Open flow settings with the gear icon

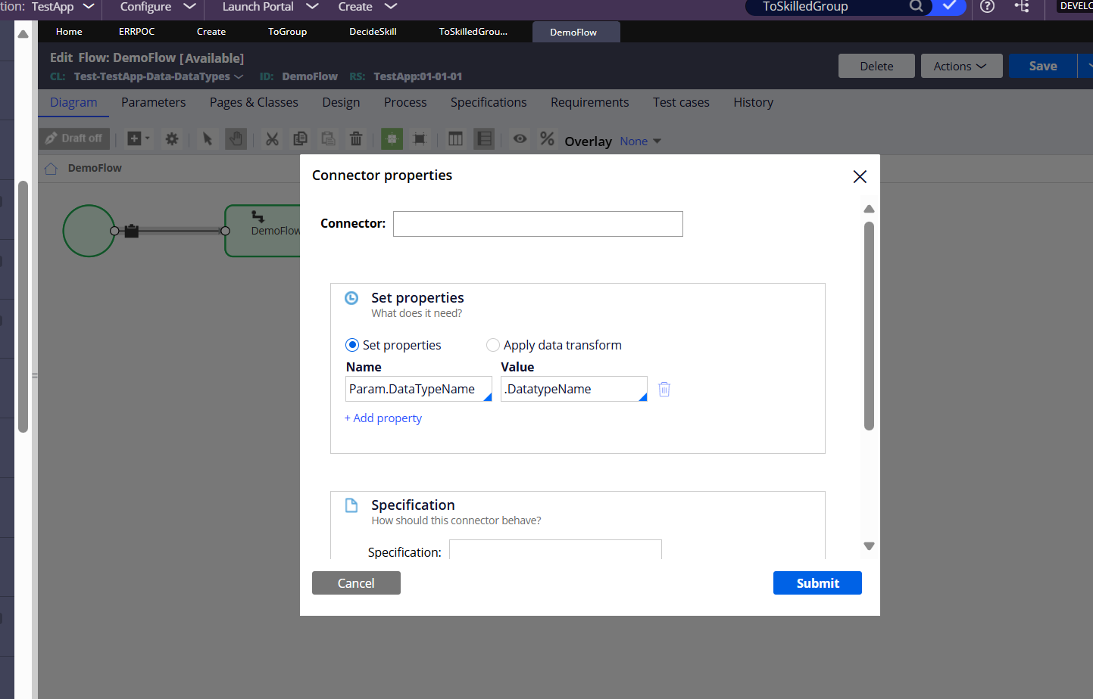pyautogui.click(x=172, y=139)
